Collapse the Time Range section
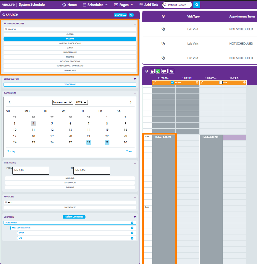Screen dimensions: 257x264 135,163
